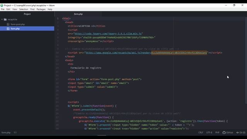Click the hidden token input prepend line
Screen dimensions: 247x139
pos(139,125)
